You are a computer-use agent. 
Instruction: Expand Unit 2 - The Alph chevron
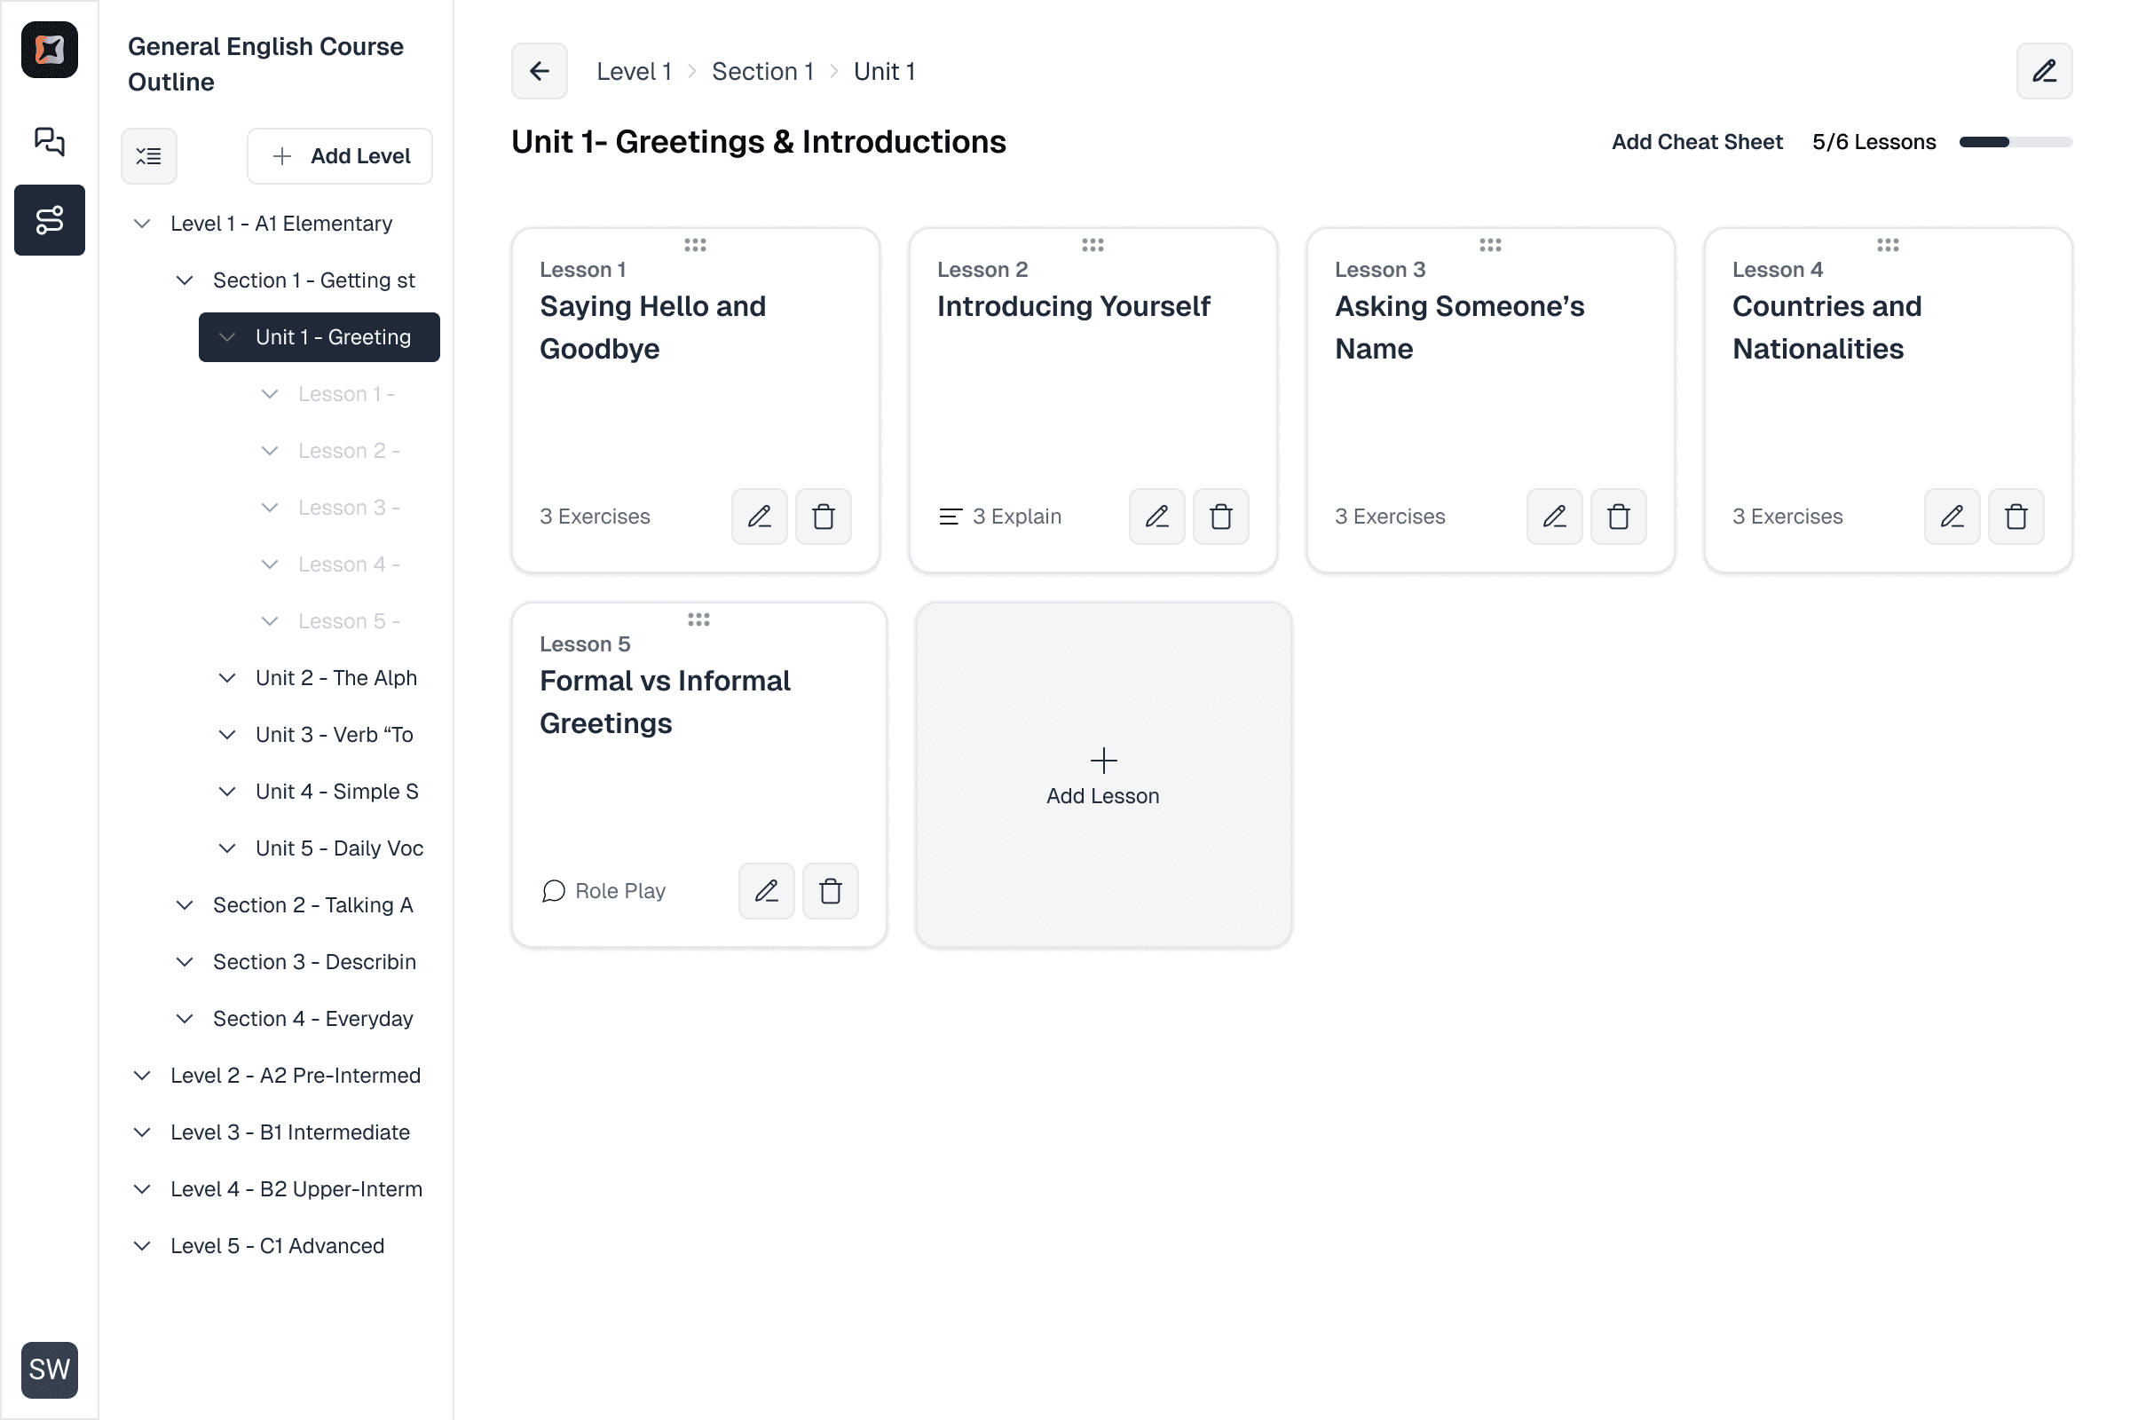point(227,678)
